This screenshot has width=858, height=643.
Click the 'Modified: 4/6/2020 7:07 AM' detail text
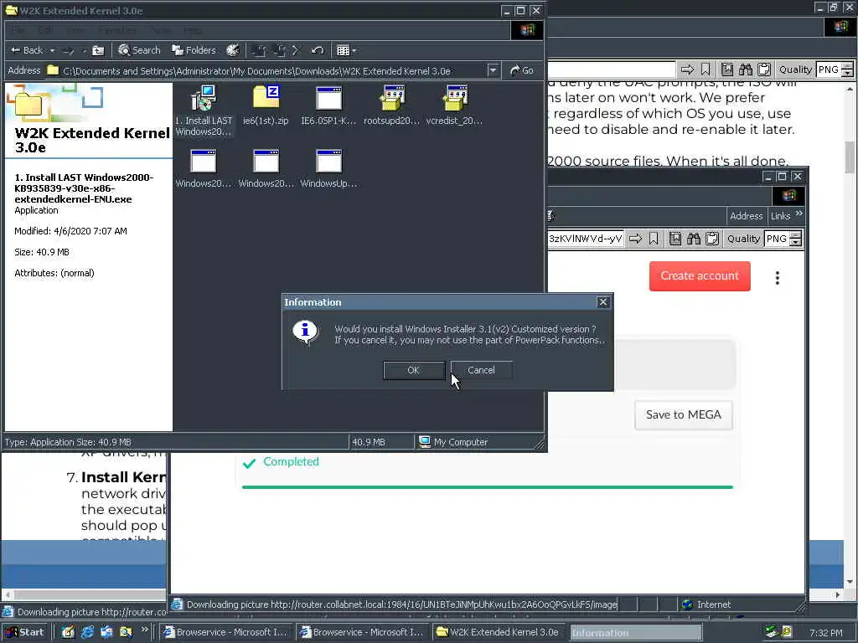coord(70,231)
